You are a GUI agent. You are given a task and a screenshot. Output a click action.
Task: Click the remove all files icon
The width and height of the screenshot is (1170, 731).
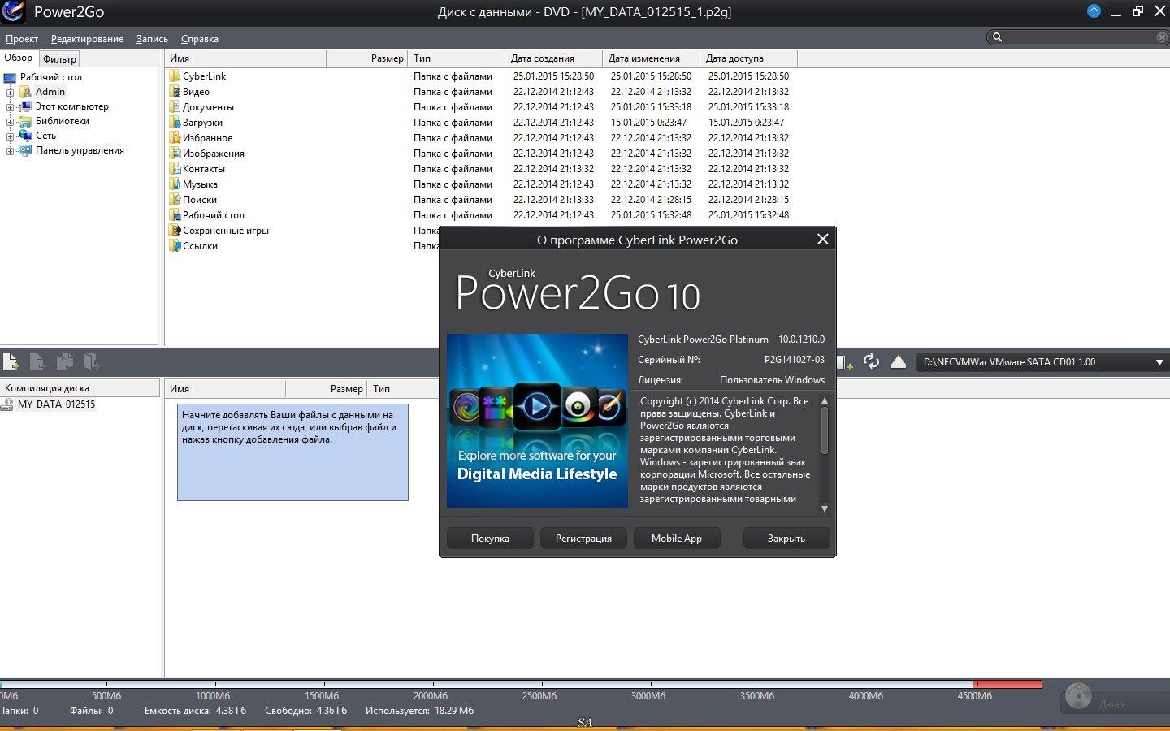(x=64, y=361)
